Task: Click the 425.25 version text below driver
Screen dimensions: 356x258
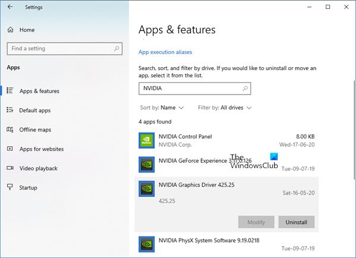Action: click(167, 201)
